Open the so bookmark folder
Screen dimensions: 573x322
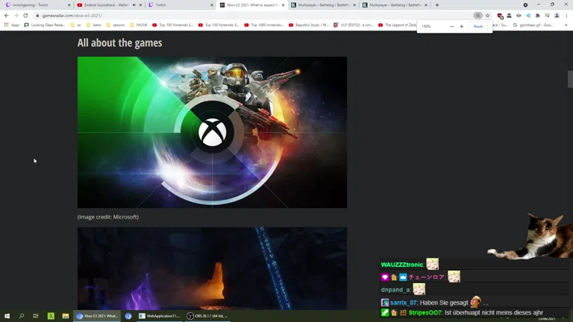75,25
